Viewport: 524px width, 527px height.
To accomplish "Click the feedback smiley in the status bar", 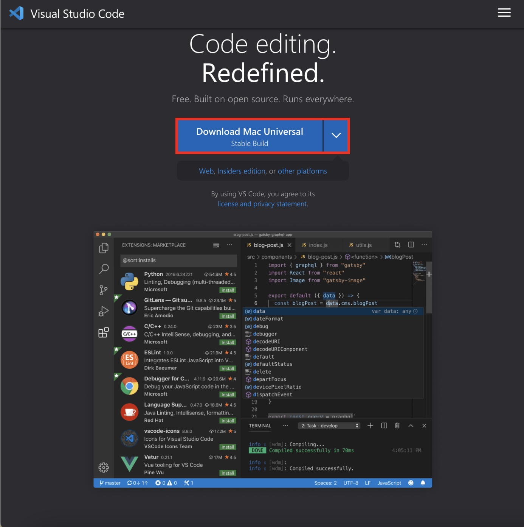I will 411,483.
